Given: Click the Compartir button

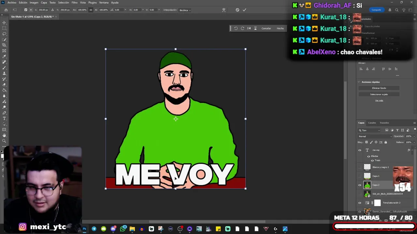Looking at the screenshot, I should pyautogui.click(x=376, y=10).
